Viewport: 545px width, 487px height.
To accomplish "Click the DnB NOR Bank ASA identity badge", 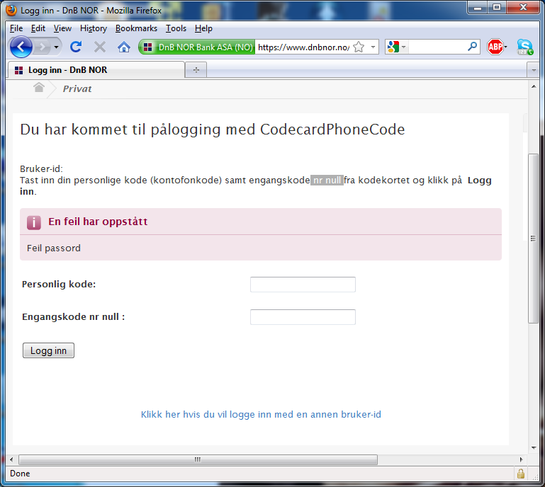I will (197, 47).
